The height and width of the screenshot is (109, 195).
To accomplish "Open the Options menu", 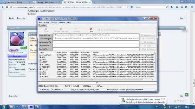I will (54, 23).
